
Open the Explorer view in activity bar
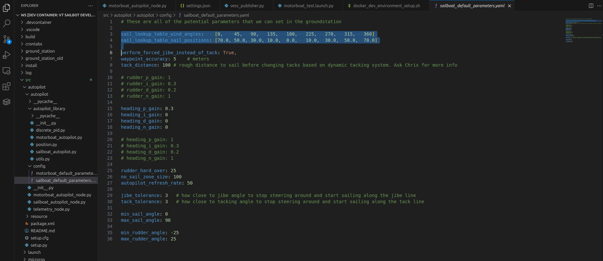(x=7, y=8)
